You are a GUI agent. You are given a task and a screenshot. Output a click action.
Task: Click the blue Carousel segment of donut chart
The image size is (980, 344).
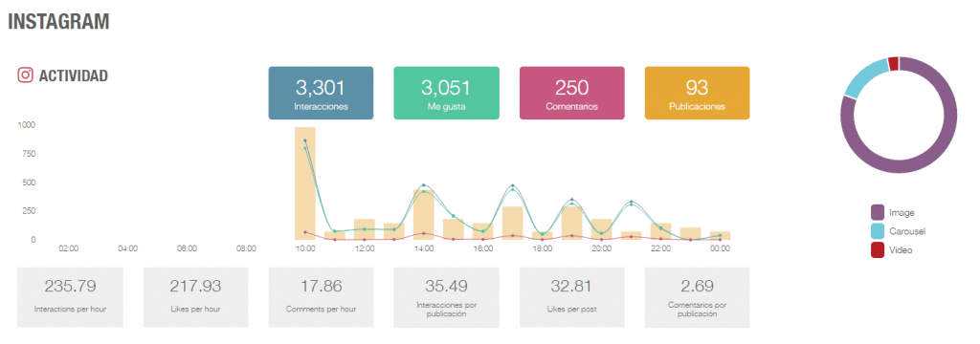(x=865, y=76)
